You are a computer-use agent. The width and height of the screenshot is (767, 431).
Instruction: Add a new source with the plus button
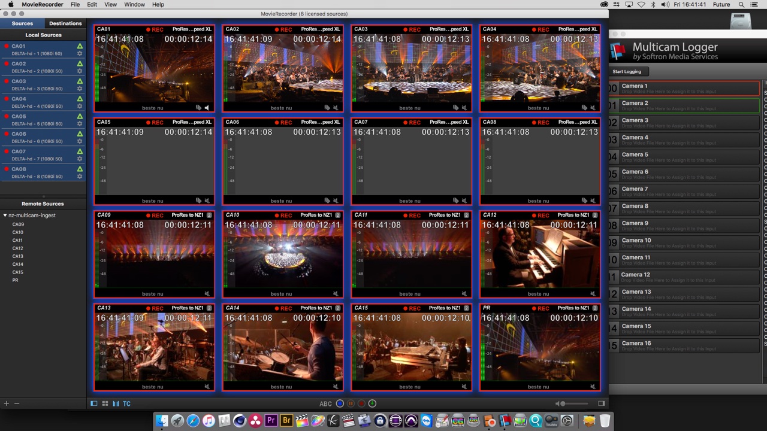[x=6, y=403]
